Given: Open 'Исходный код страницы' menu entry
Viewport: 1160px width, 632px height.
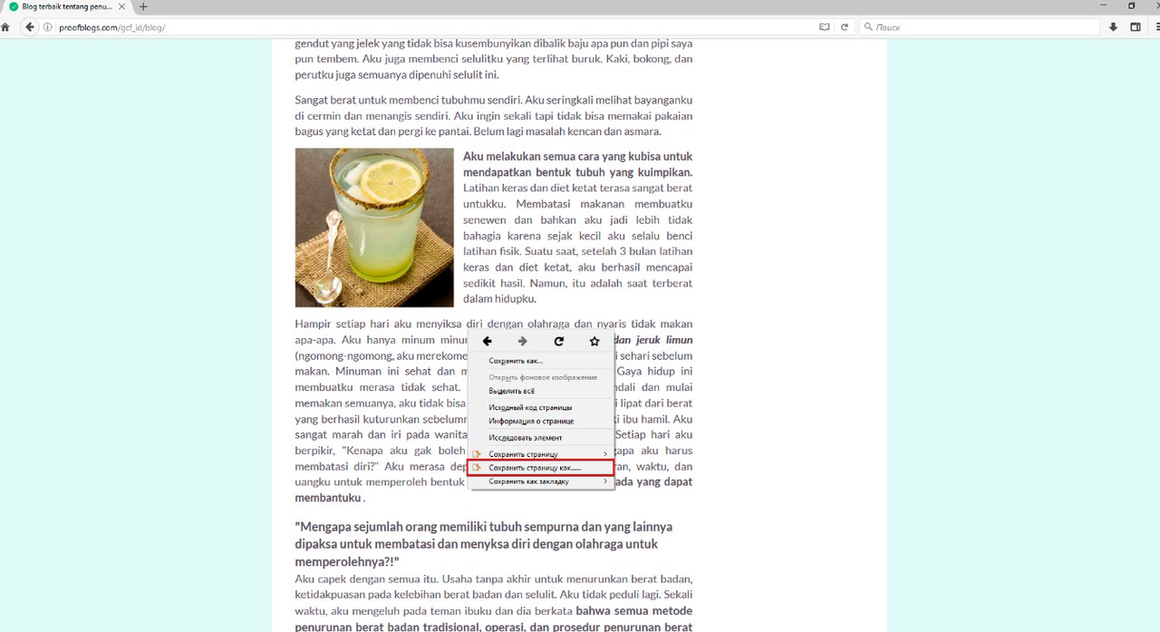Looking at the screenshot, I should point(541,408).
